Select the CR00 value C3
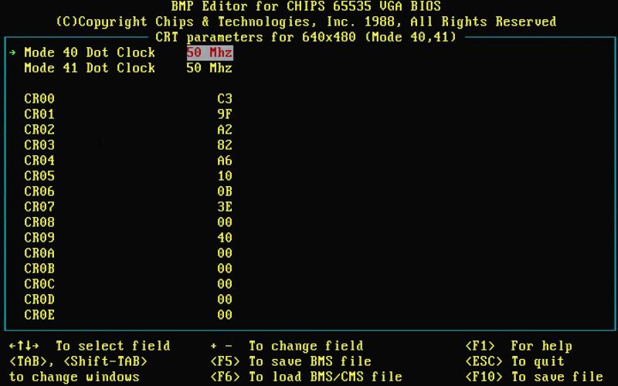 pos(225,99)
